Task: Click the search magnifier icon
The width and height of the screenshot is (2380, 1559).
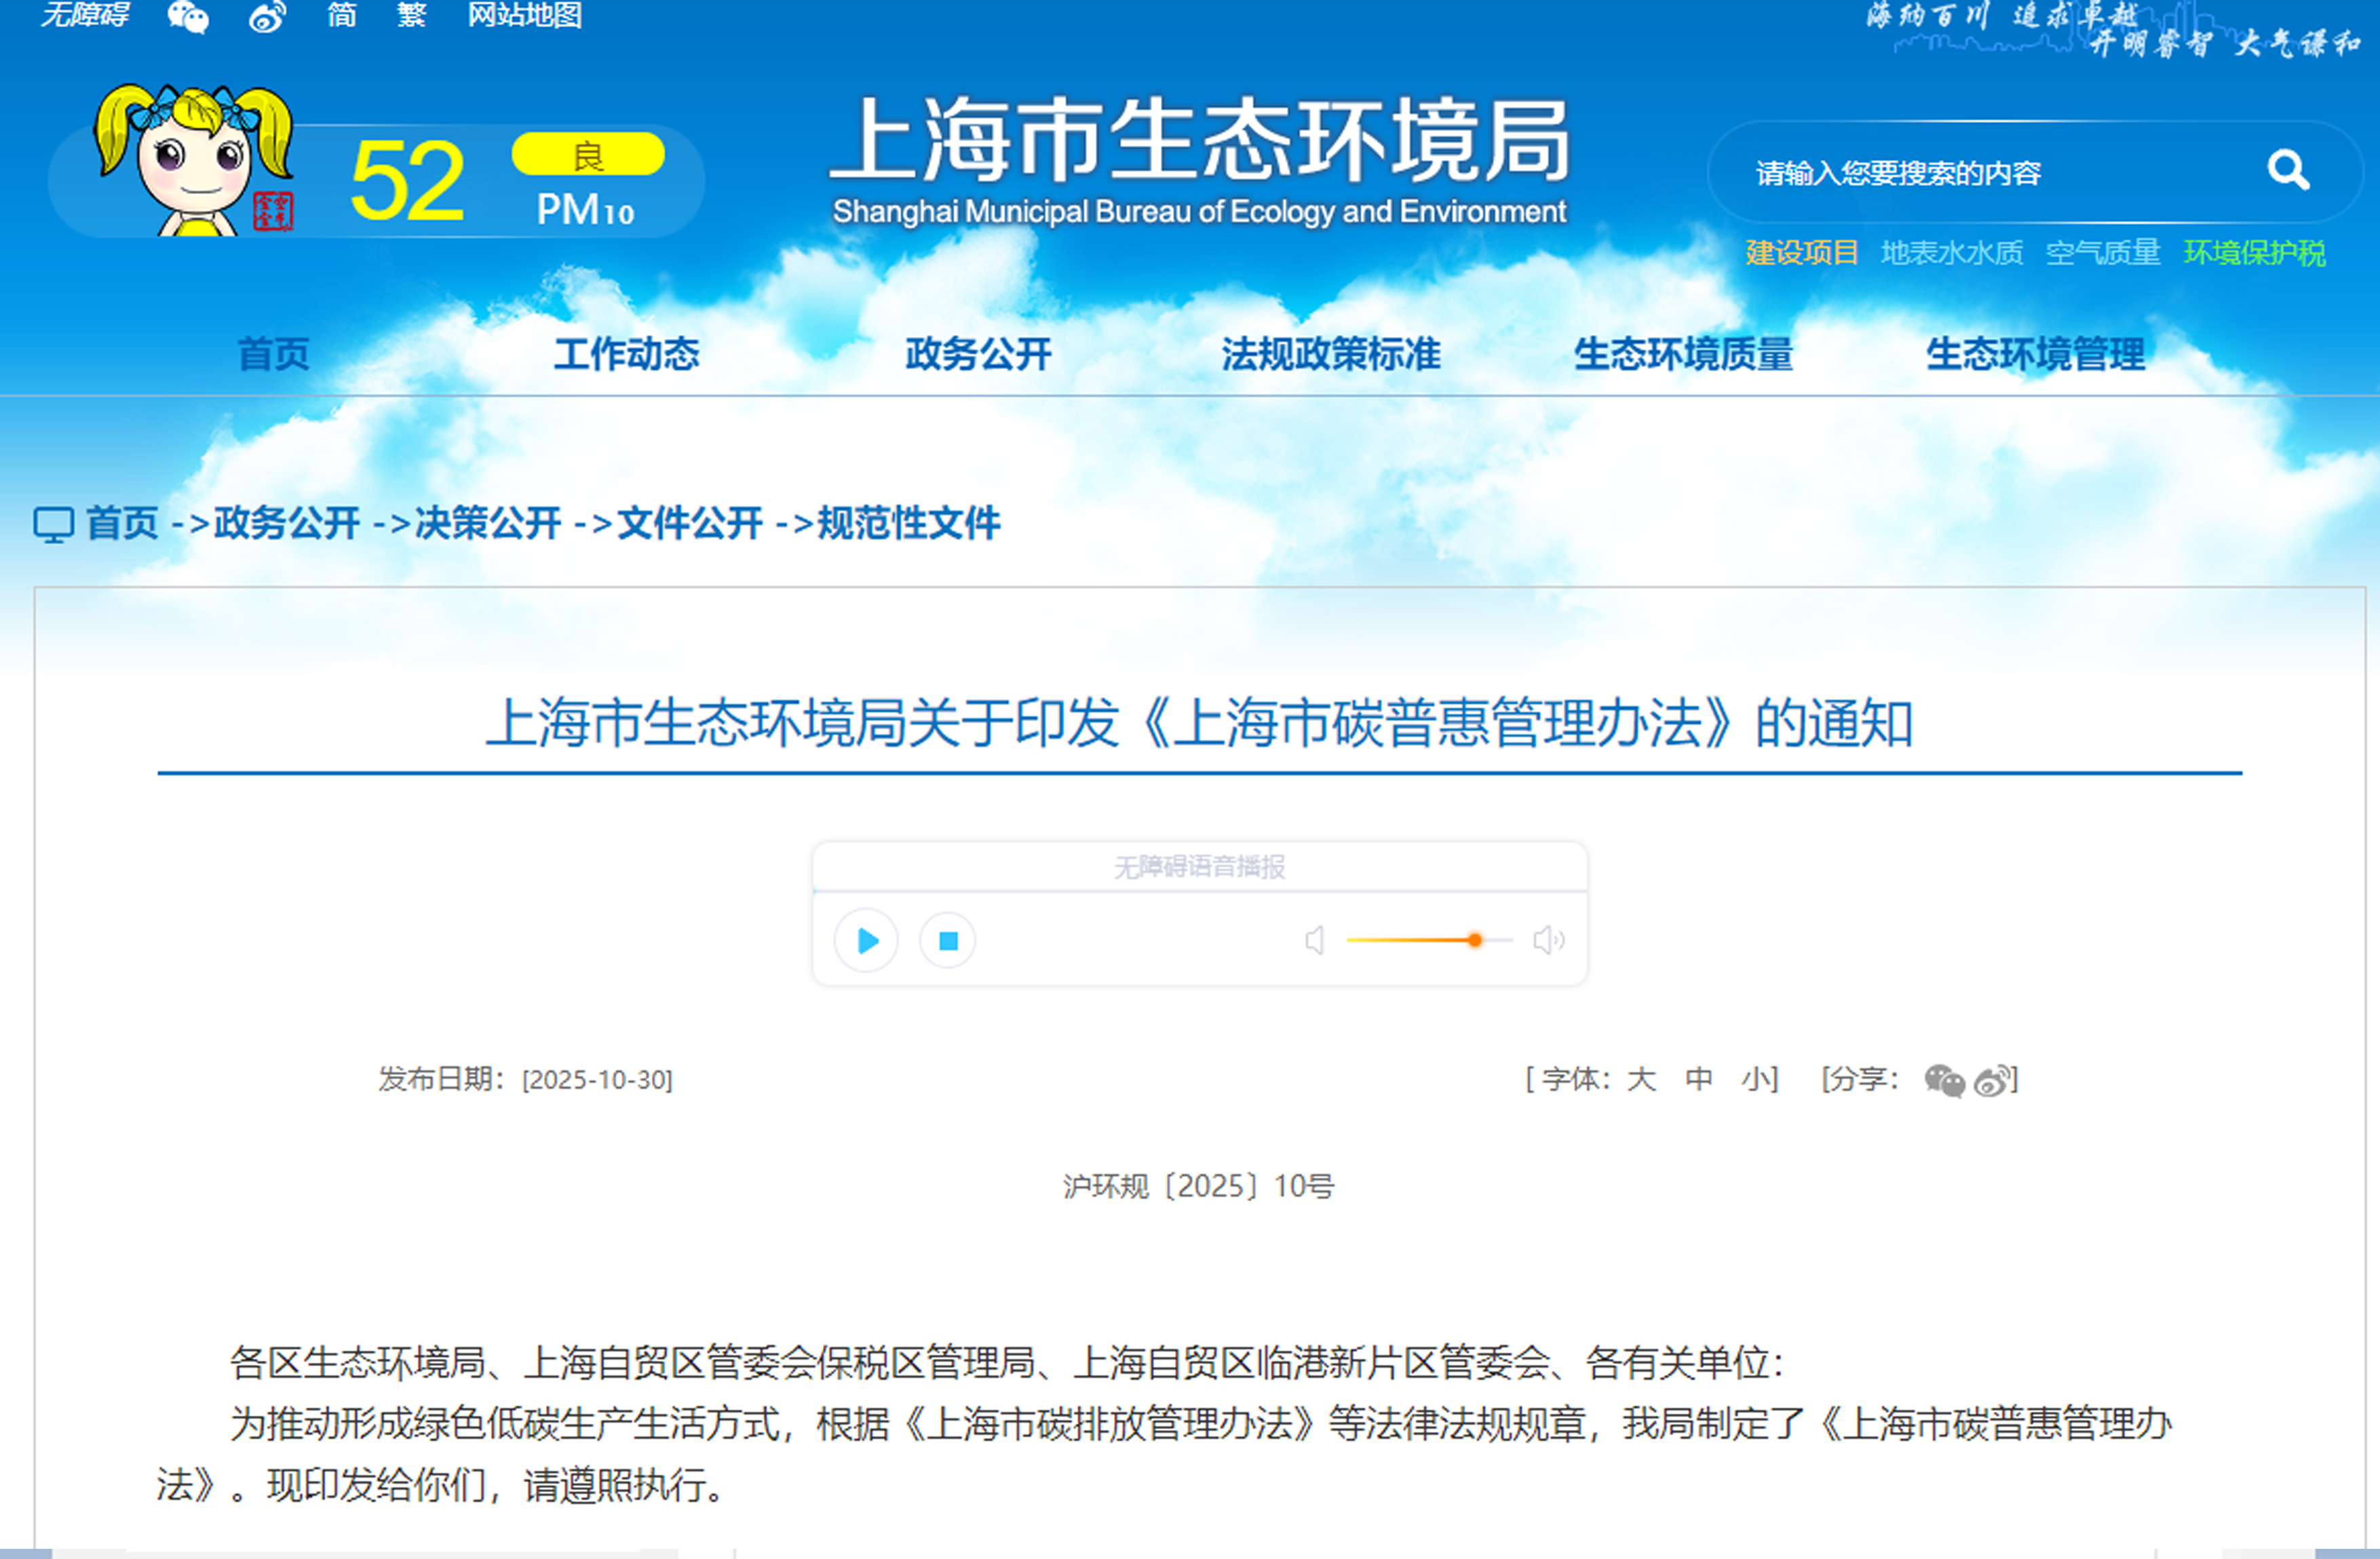Action: point(2287,171)
